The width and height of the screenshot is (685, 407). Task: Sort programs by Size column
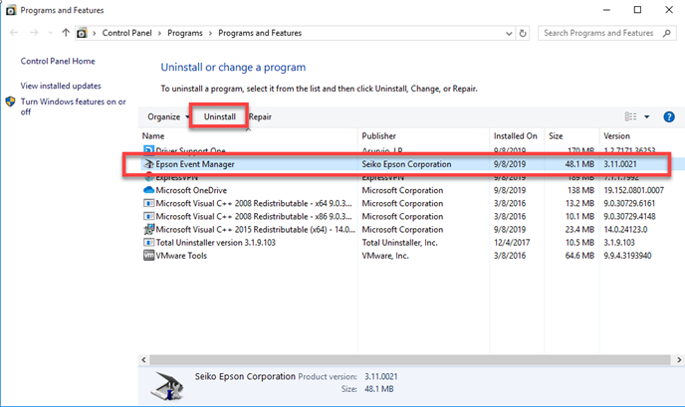point(556,136)
